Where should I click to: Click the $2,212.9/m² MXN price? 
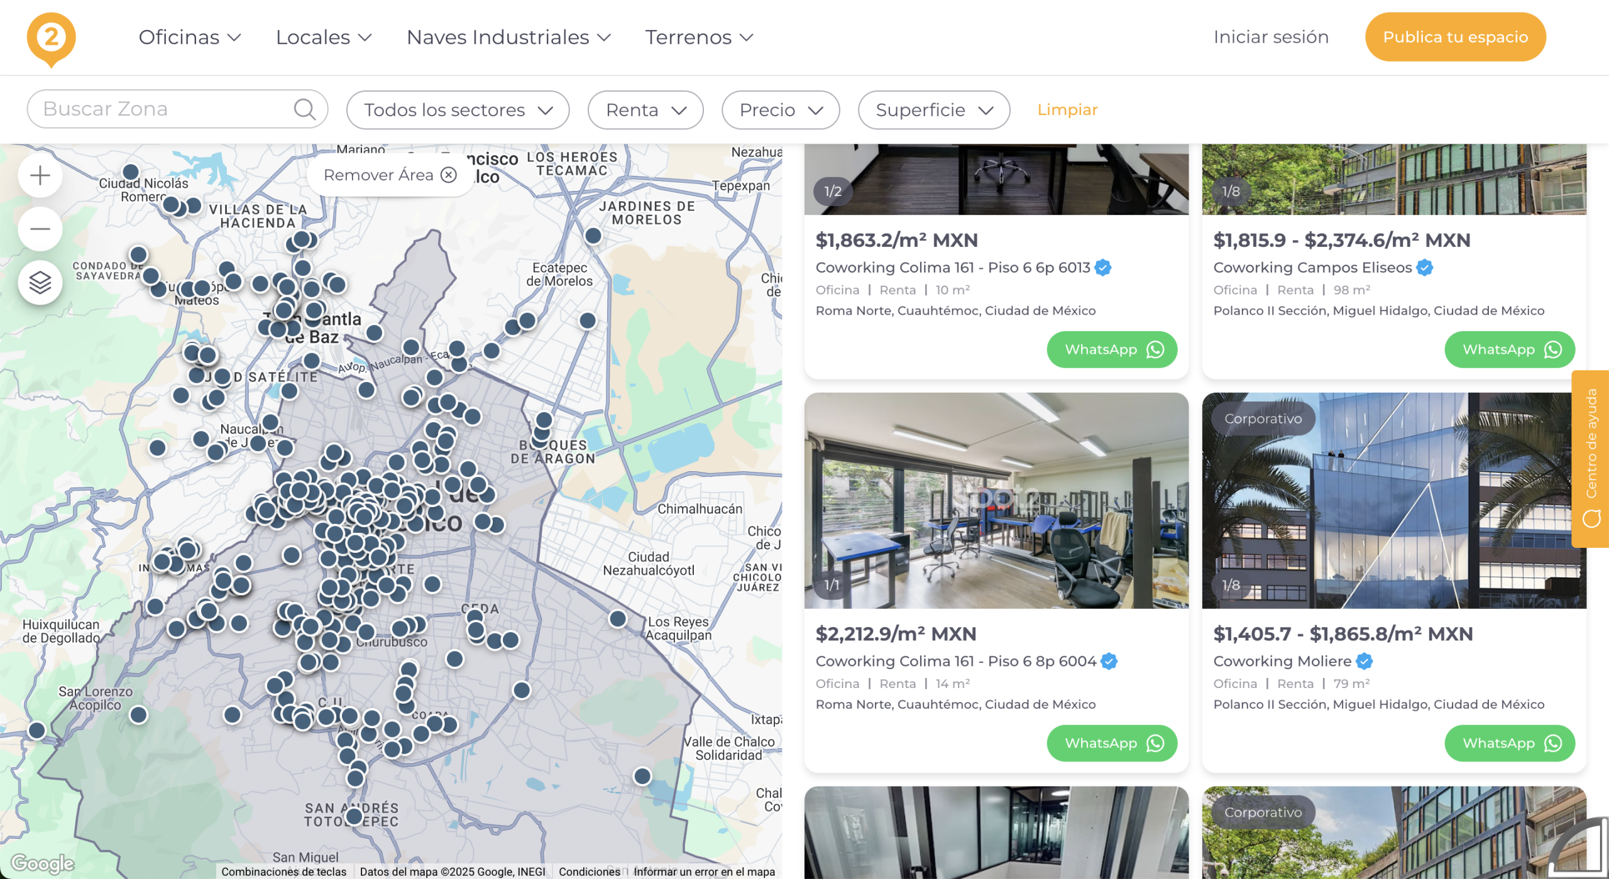point(896,634)
